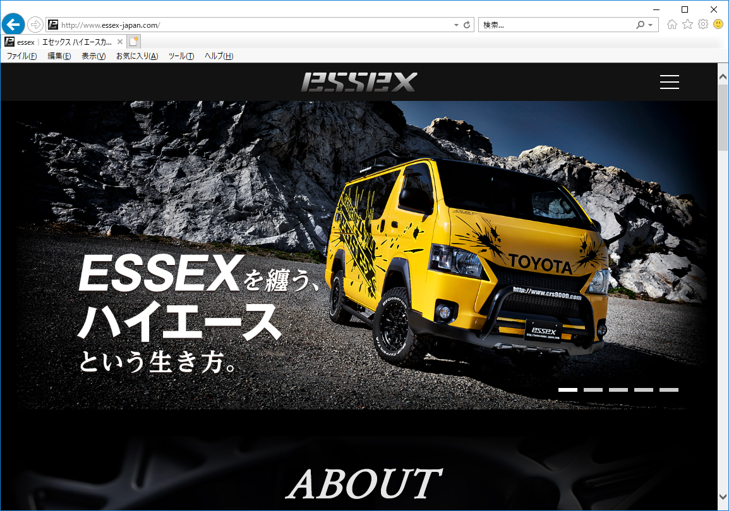Open the 表示(V) menu

pos(93,56)
